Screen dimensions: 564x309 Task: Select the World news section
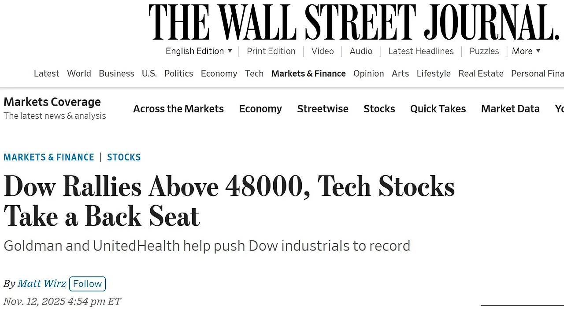[79, 74]
